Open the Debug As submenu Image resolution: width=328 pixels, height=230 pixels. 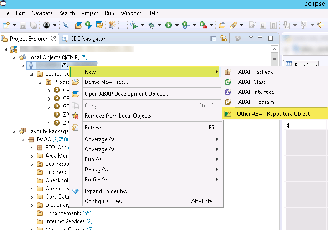pyautogui.click(x=146, y=169)
